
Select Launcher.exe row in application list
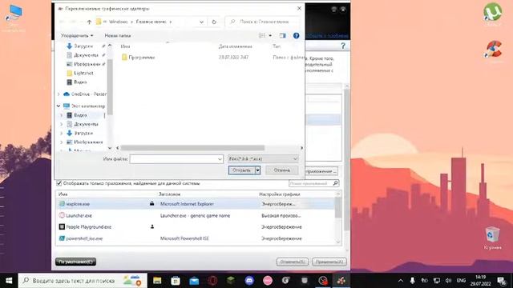(x=195, y=215)
